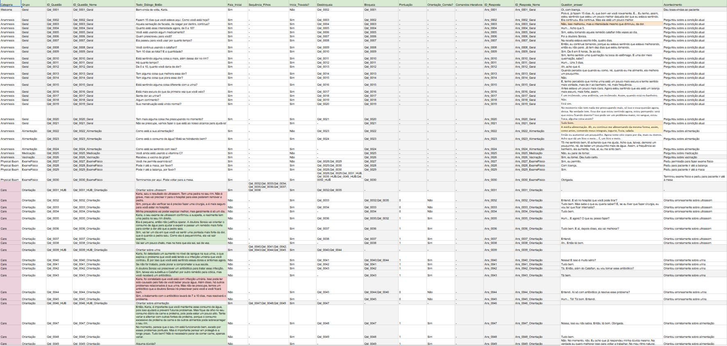Click the Texto_Diálogo_Botão column header cell
This screenshot has width=727, height=346.
(x=181, y=5)
